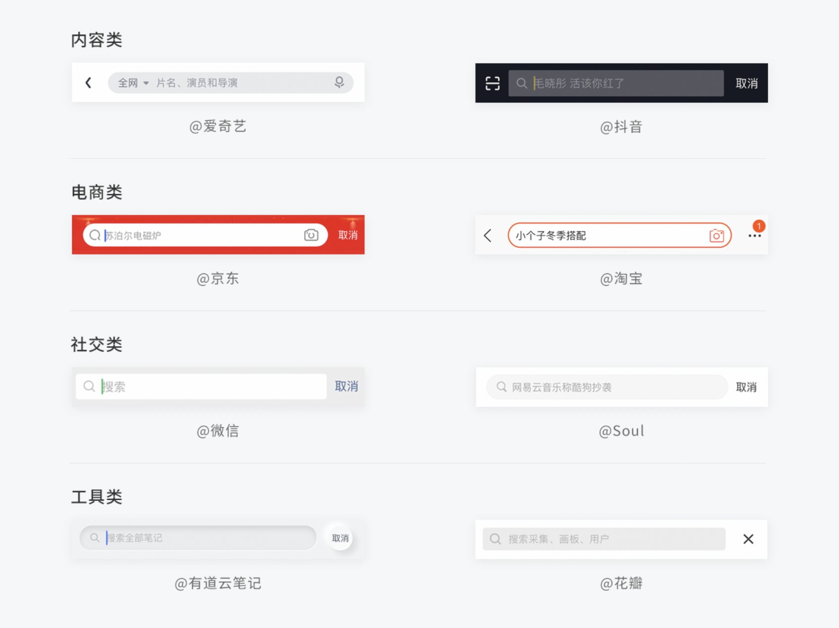Click the magnifier icon in WeChat search

pyautogui.click(x=89, y=386)
